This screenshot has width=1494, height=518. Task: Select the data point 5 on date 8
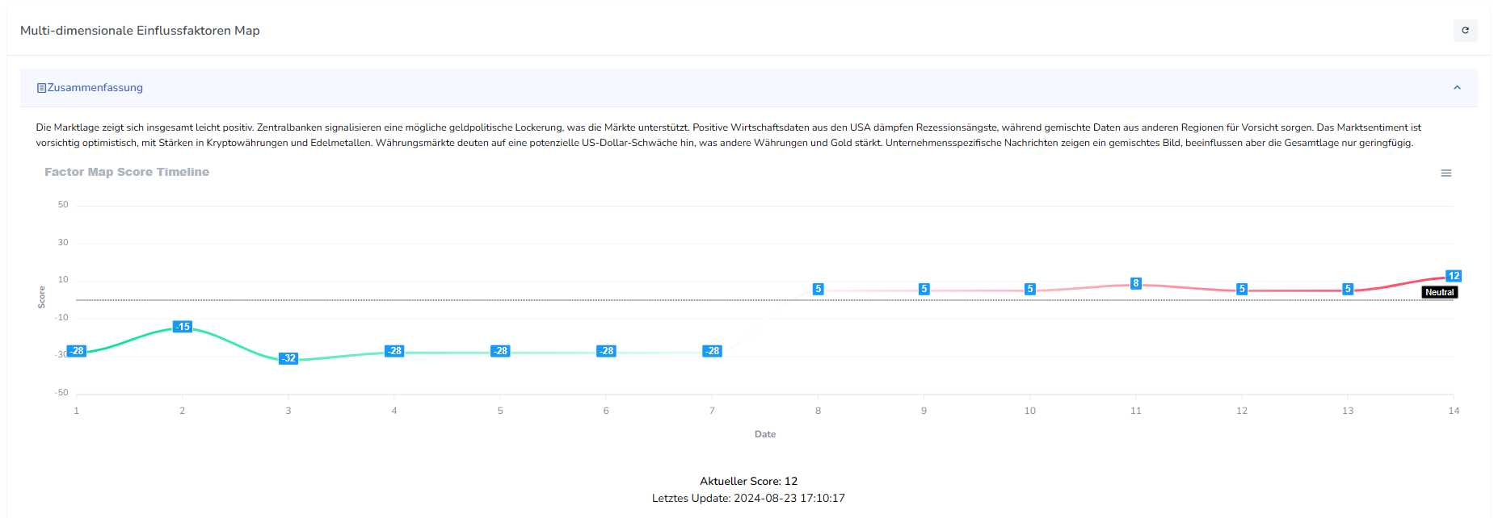(x=818, y=289)
